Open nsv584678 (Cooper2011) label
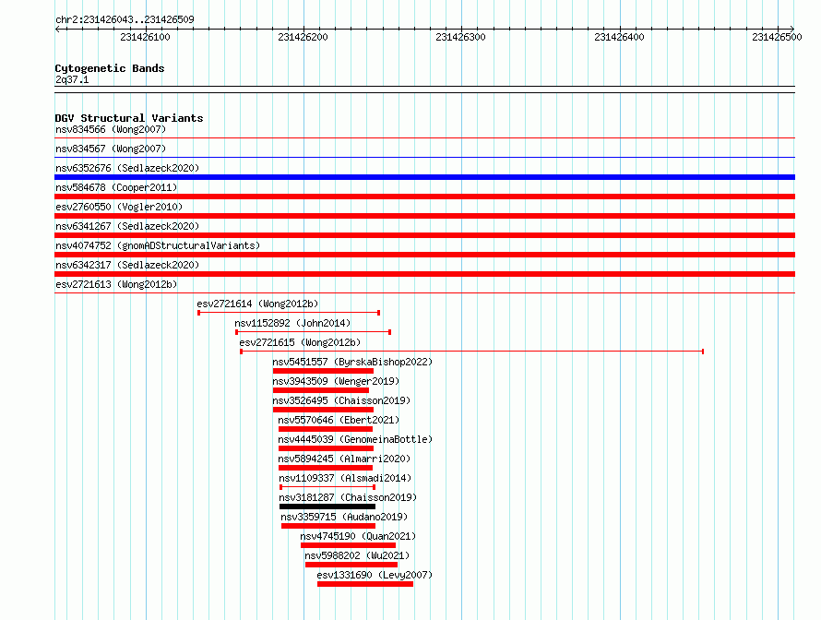 point(116,187)
